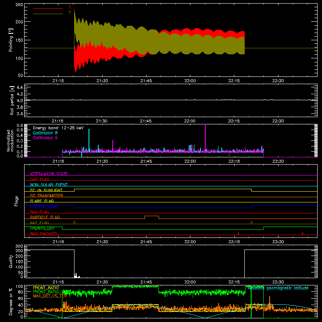The width and height of the screenshot is (322, 322).
Task: Select the Normalized modulation axis label
Action: point(10,140)
